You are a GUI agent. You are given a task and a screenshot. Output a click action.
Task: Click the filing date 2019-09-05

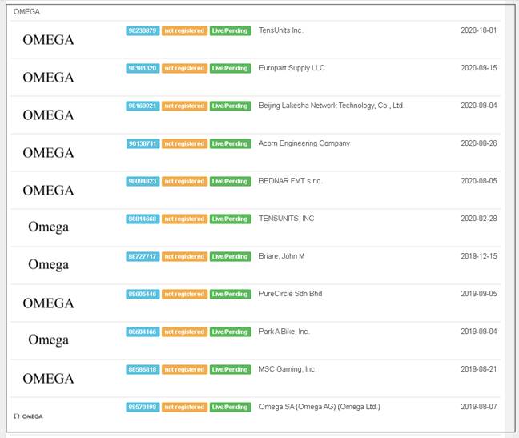tap(479, 294)
